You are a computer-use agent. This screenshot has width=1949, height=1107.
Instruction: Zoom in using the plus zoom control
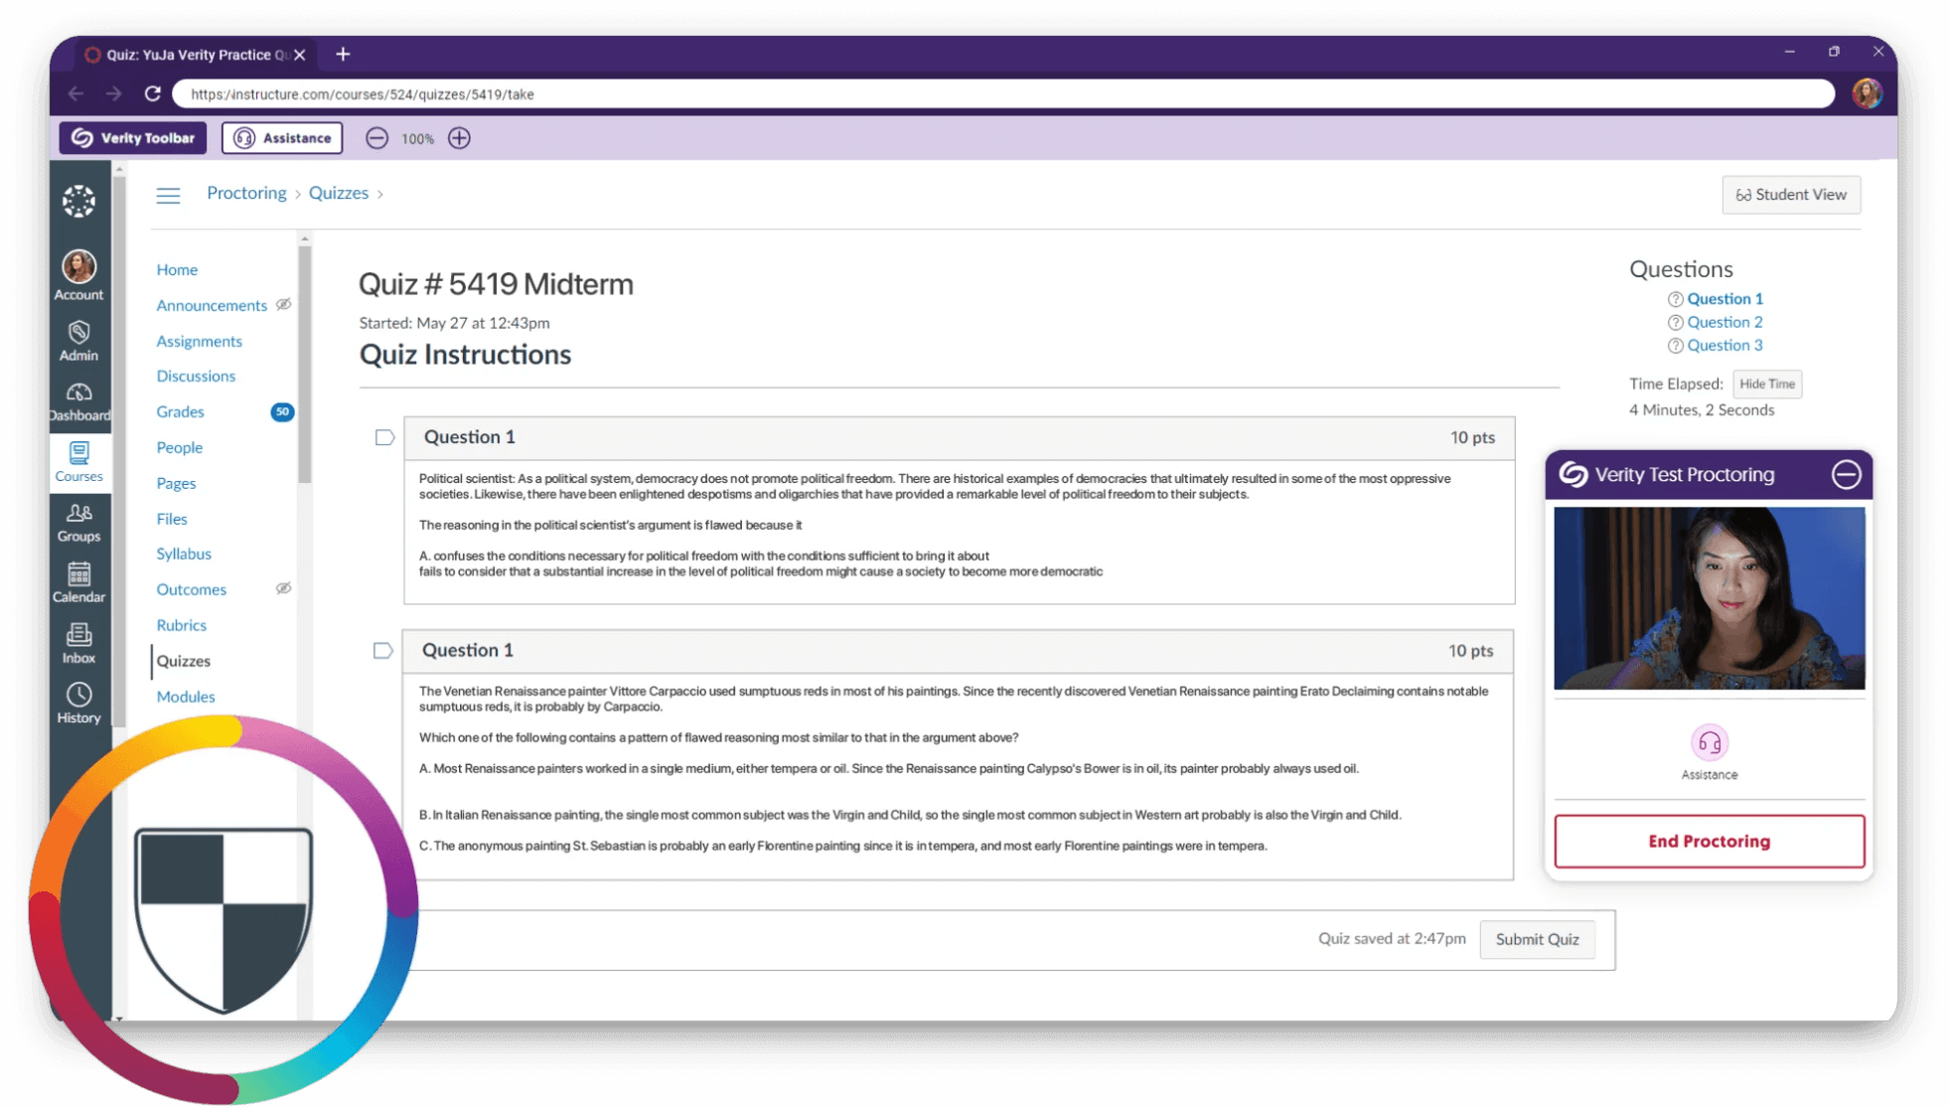pos(459,138)
